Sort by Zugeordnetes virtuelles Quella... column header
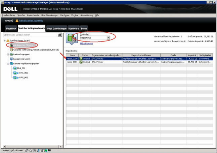This screenshot has width=217, height=153. [x=106, y=55]
